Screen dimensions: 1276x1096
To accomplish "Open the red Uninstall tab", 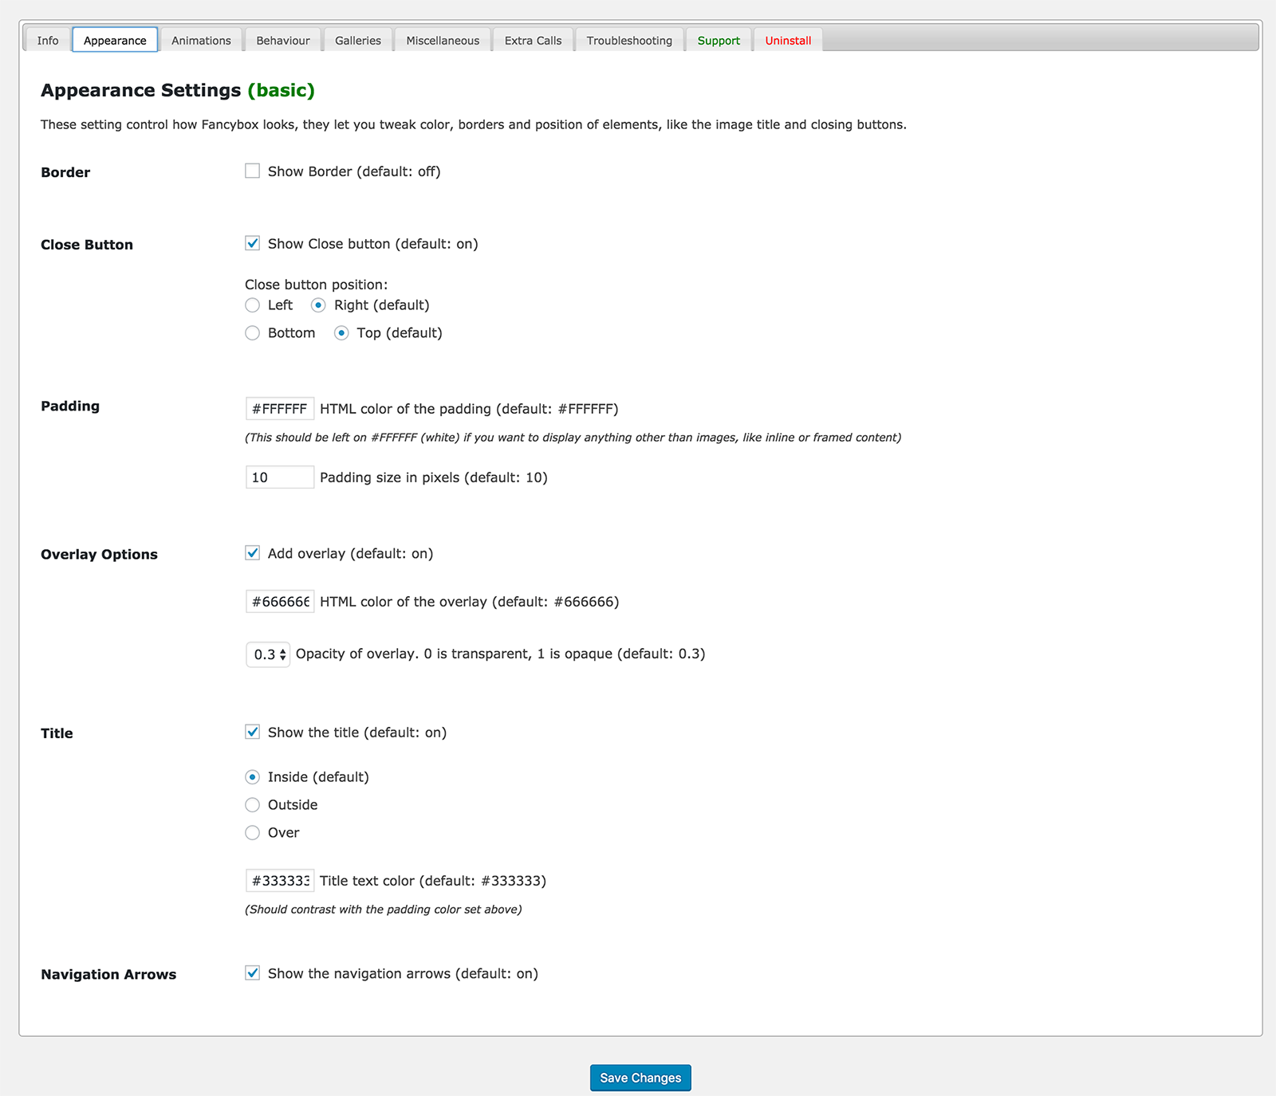I will (x=788, y=41).
